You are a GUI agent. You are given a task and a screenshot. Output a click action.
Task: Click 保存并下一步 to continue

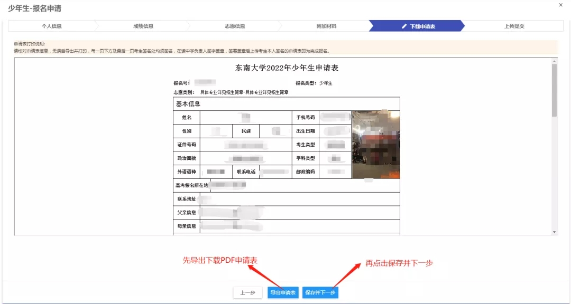(320, 293)
